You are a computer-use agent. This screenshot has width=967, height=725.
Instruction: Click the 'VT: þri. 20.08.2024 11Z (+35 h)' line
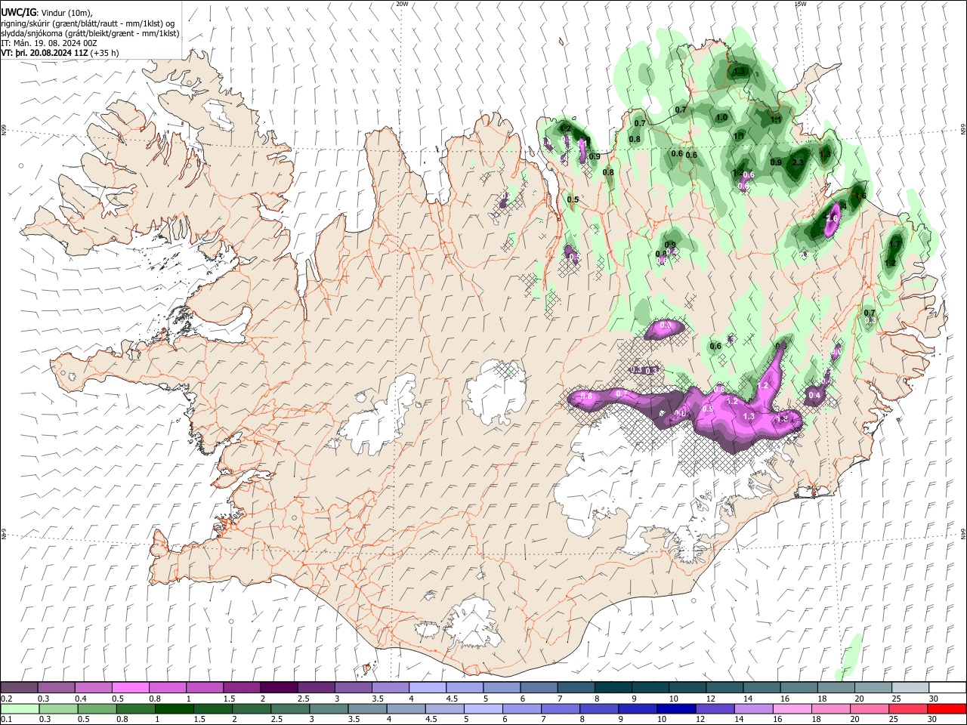tap(60, 53)
